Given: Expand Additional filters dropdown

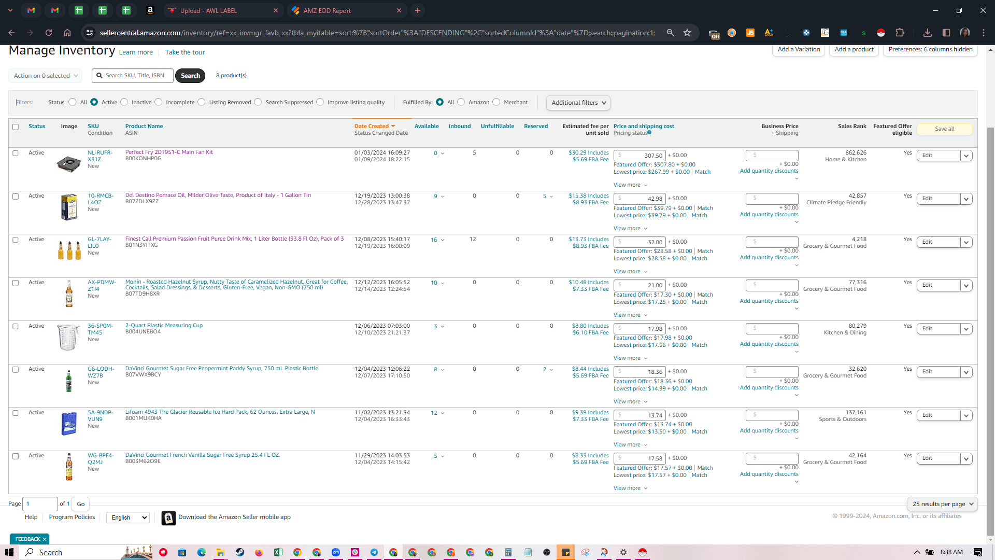Looking at the screenshot, I should (x=578, y=103).
